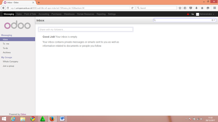Image resolution: width=218 pixels, height=122 pixels.
Task: Open the Human Resources menu
Action: pos(85,14)
